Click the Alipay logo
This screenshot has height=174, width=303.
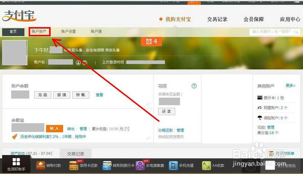point(19,16)
